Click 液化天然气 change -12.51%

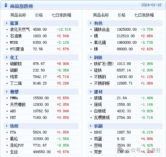click(64, 29)
